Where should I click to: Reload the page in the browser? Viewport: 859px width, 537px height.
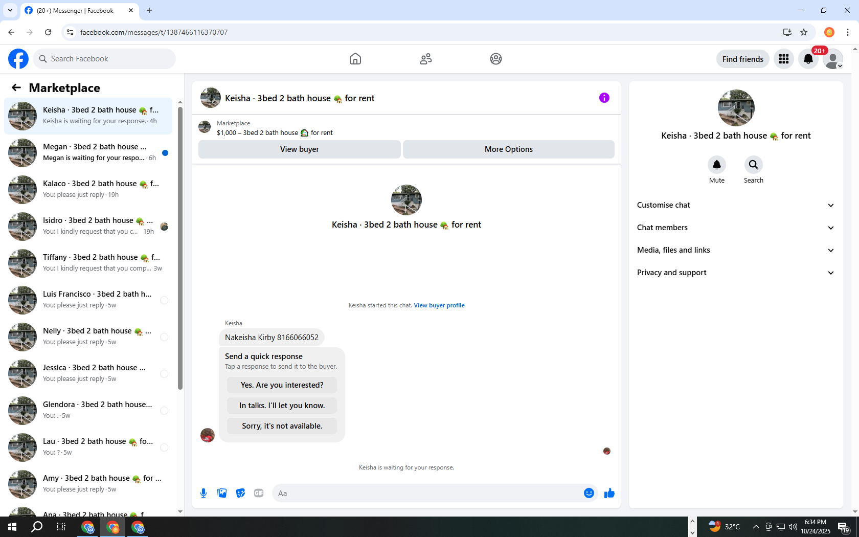point(48,32)
